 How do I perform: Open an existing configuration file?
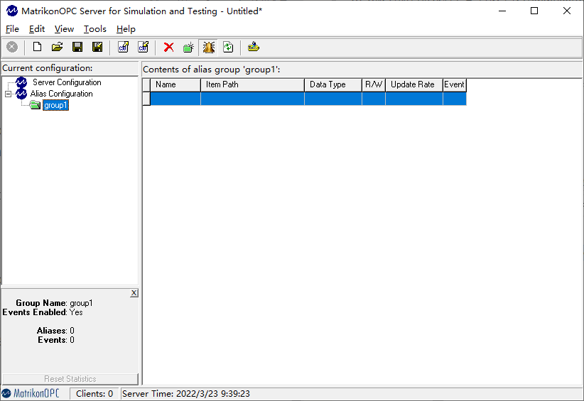pos(57,48)
